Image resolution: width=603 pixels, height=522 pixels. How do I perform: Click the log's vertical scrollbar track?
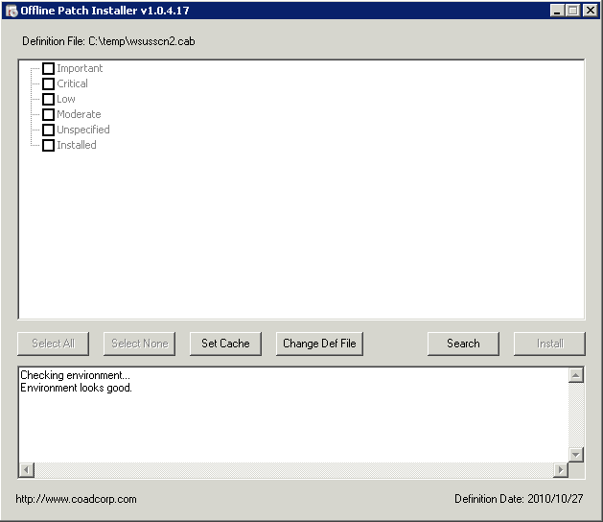coord(576,415)
